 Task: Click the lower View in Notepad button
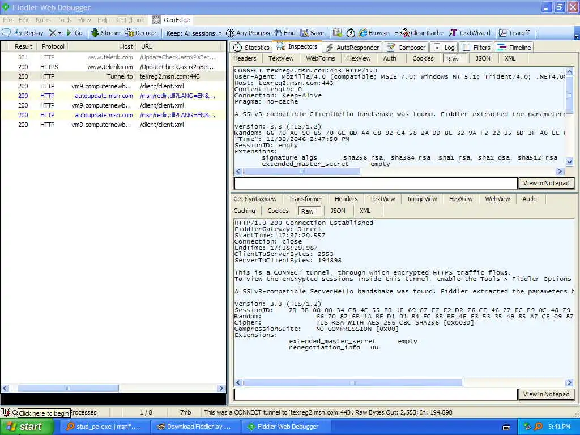tap(547, 394)
